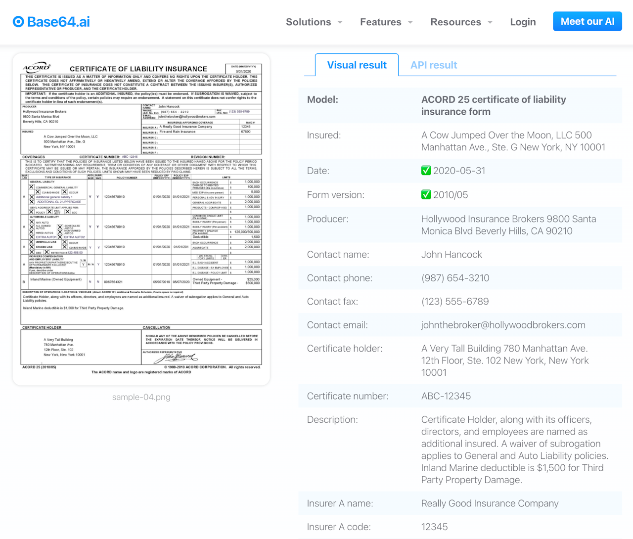Screen dimensions: 633x539
Task: Expand the Features dropdown menu
Action: (386, 22)
